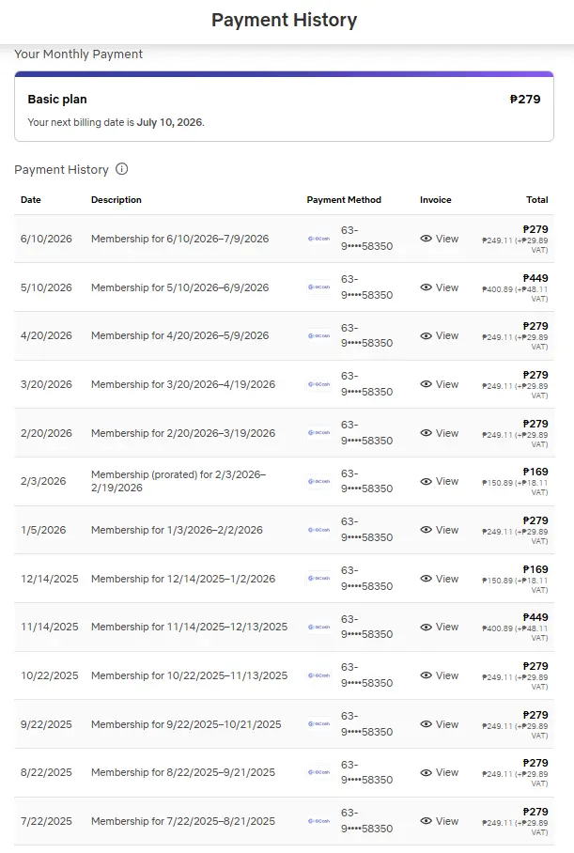Click the eye icon on the 5/10/2026 row
The width and height of the screenshot is (574, 853).
point(426,287)
